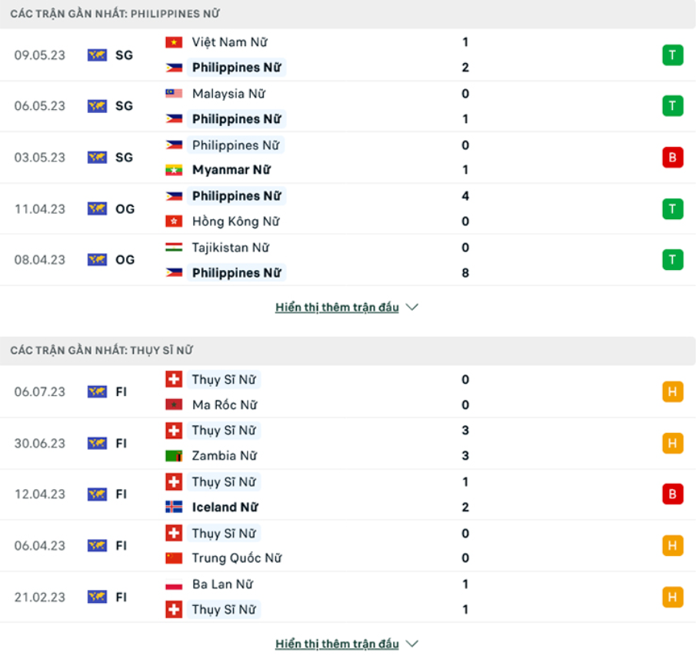The height and width of the screenshot is (666, 696).
Task: Click the Zambia flag icon
Action: point(174,456)
